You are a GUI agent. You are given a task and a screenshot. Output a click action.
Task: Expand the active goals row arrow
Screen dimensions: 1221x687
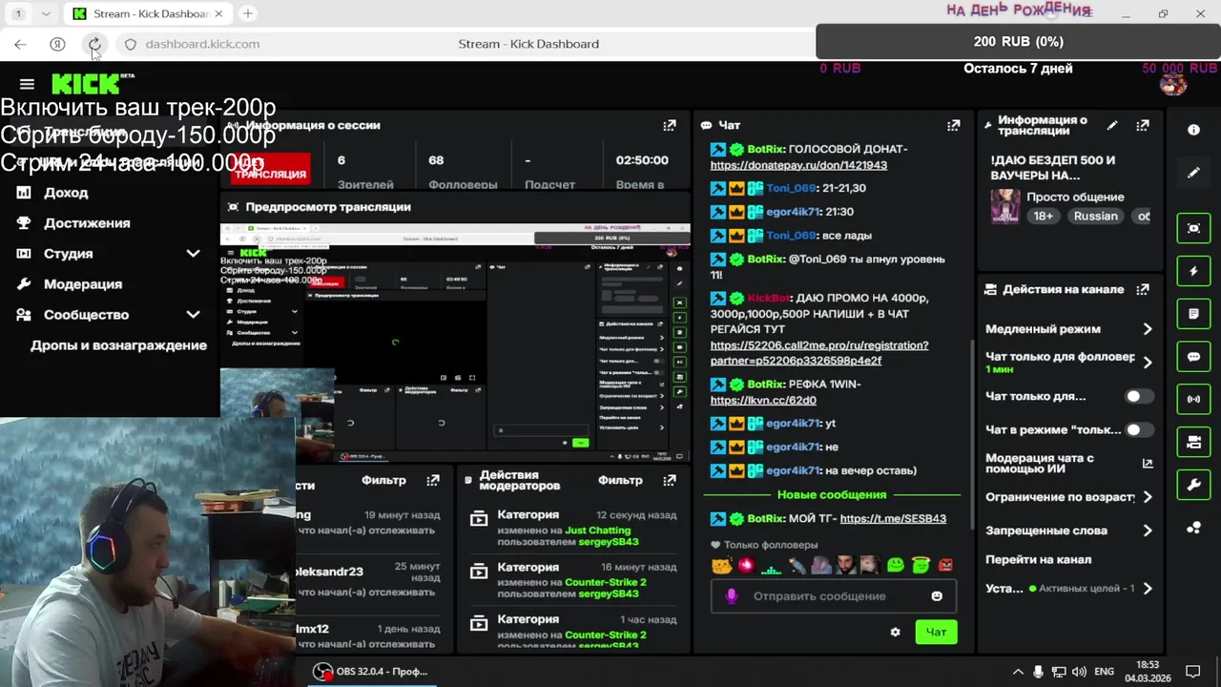pos(1148,589)
